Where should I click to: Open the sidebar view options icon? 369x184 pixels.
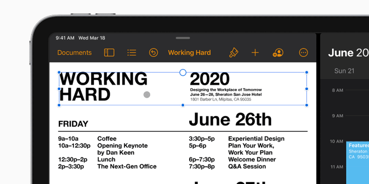(109, 53)
